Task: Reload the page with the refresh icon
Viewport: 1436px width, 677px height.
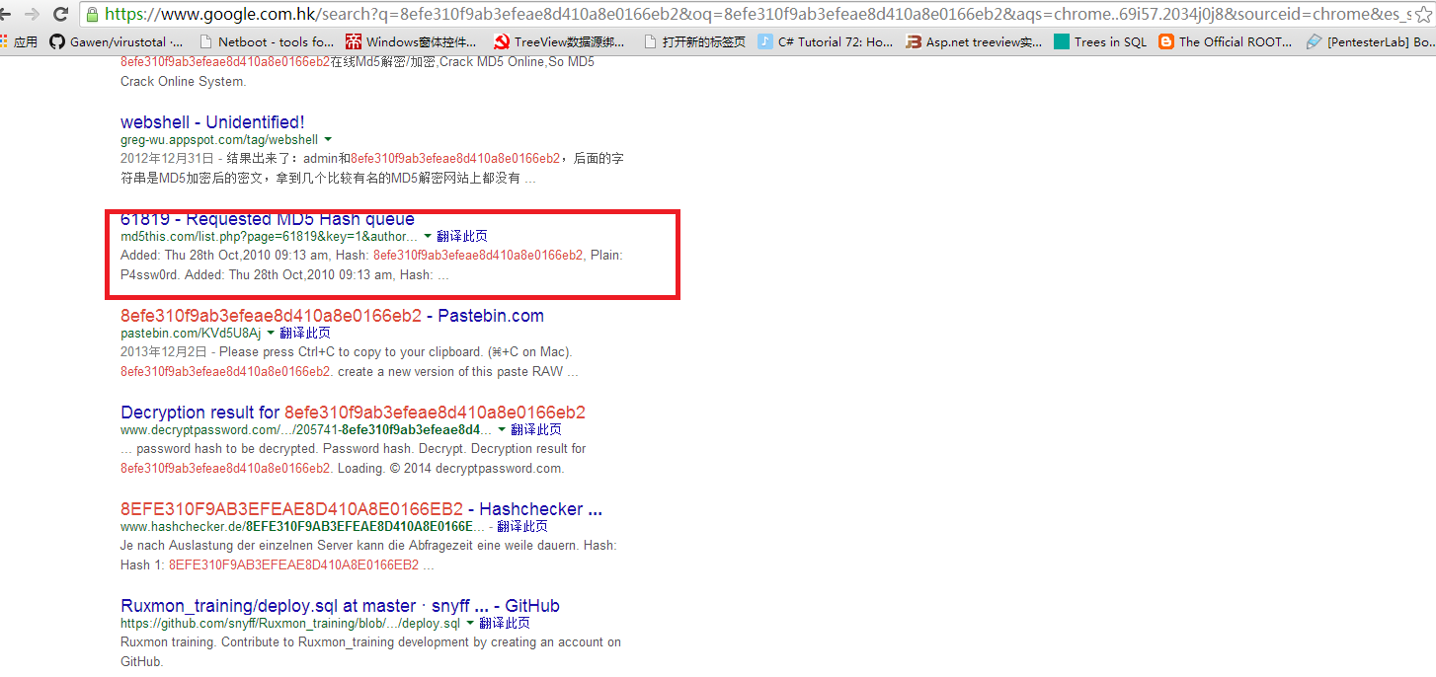Action: click(x=61, y=14)
